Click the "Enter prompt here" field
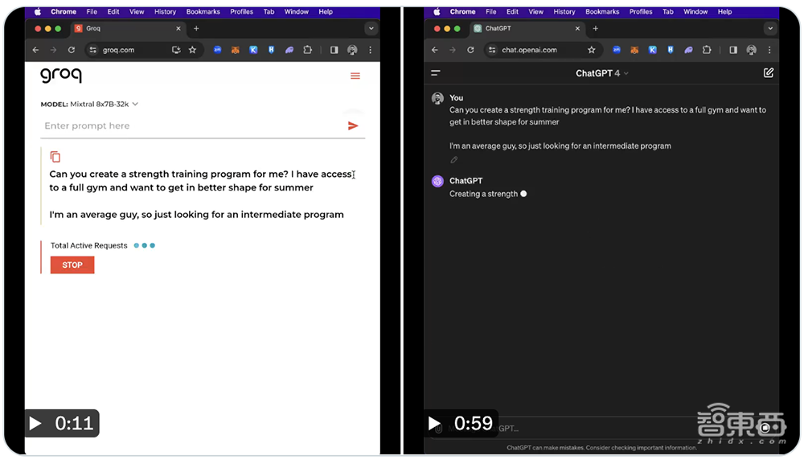This screenshot has width=804, height=460. coord(193,126)
